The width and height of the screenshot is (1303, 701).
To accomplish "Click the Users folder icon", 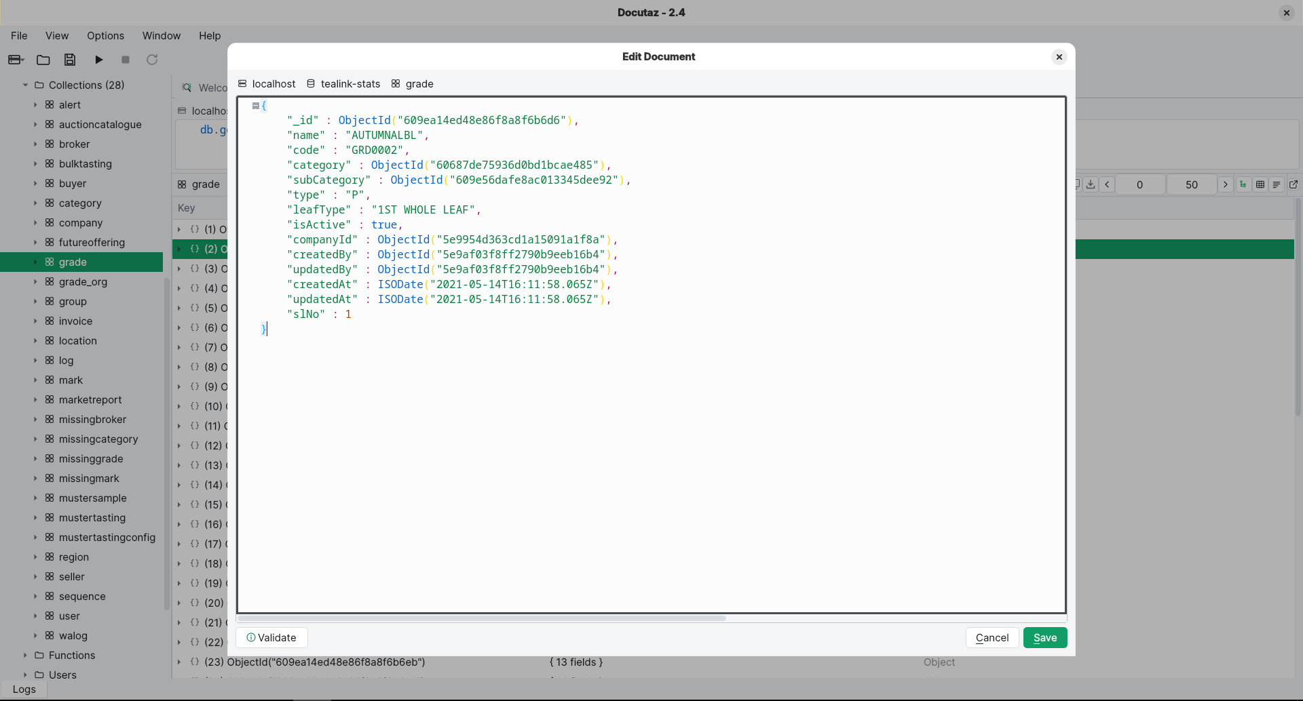I will 39,675.
